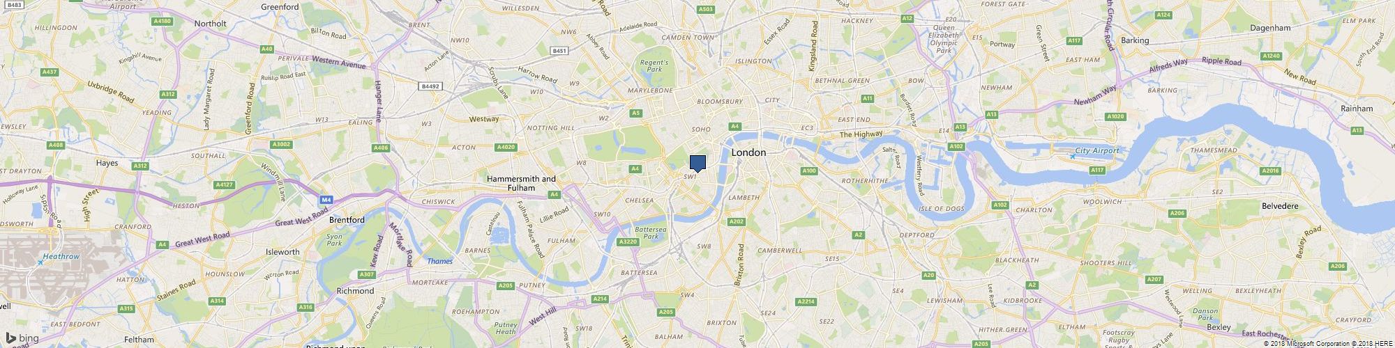Click the Thames river label
The height and width of the screenshot is (348, 1395).
(439, 262)
